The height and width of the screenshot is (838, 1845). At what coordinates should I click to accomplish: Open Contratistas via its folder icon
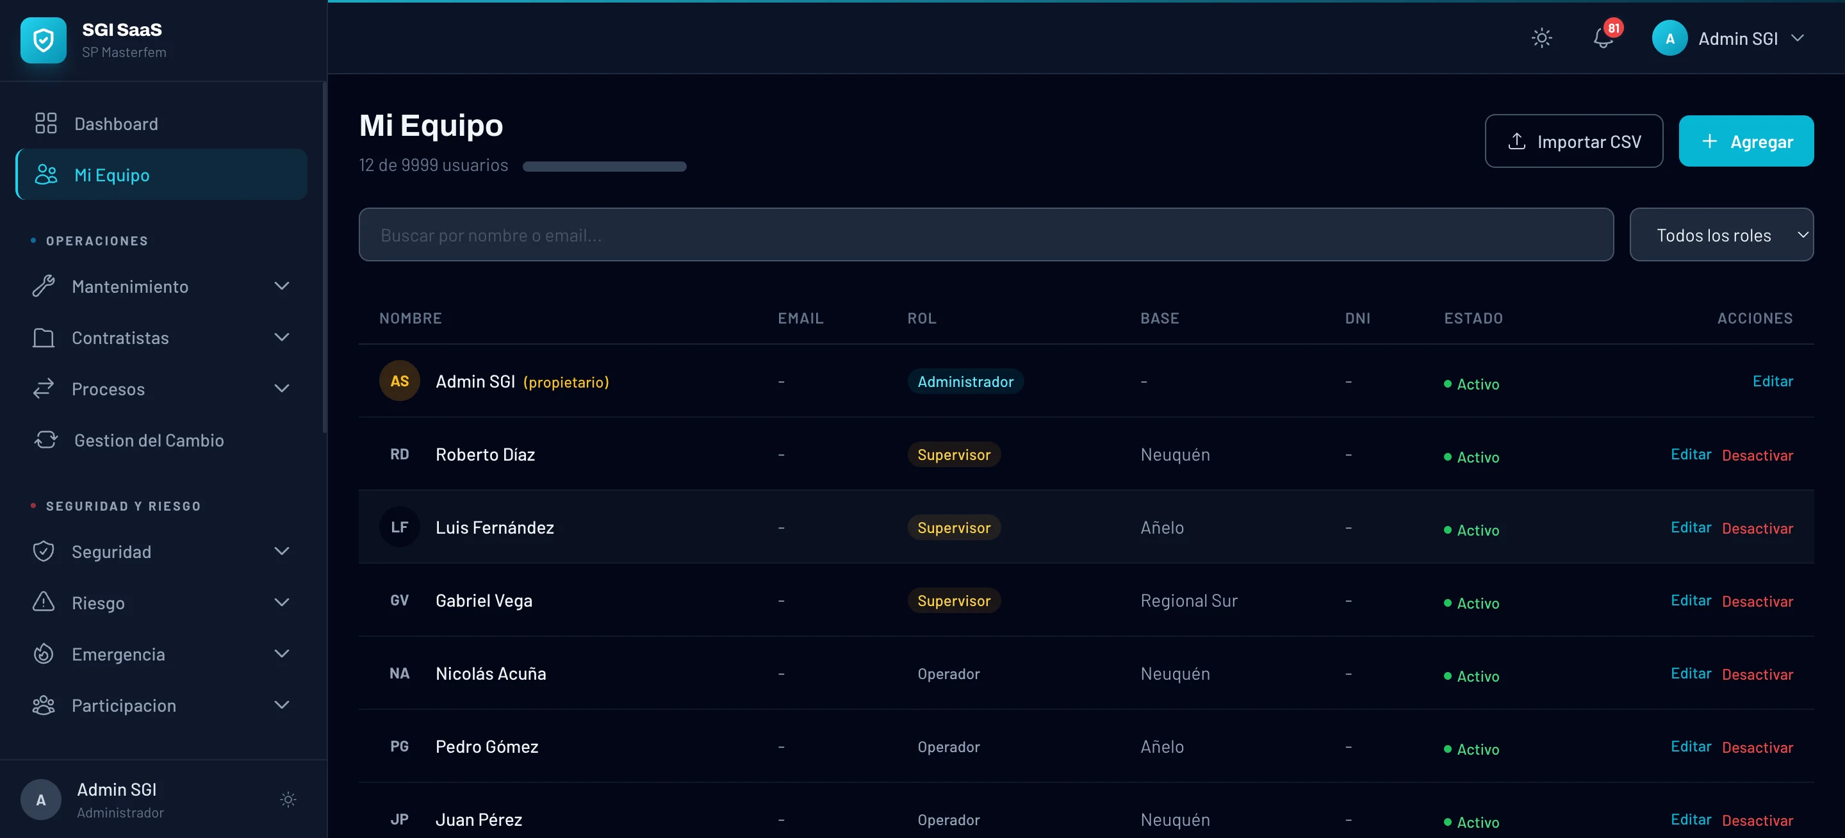44,338
